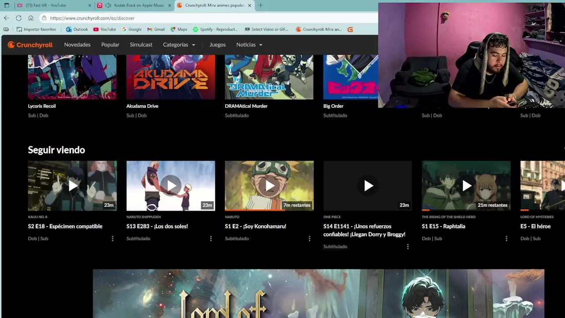Image resolution: width=565 pixels, height=318 pixels.
Task: Open the last orange G bookmark icon
Action: click(350, 30)
